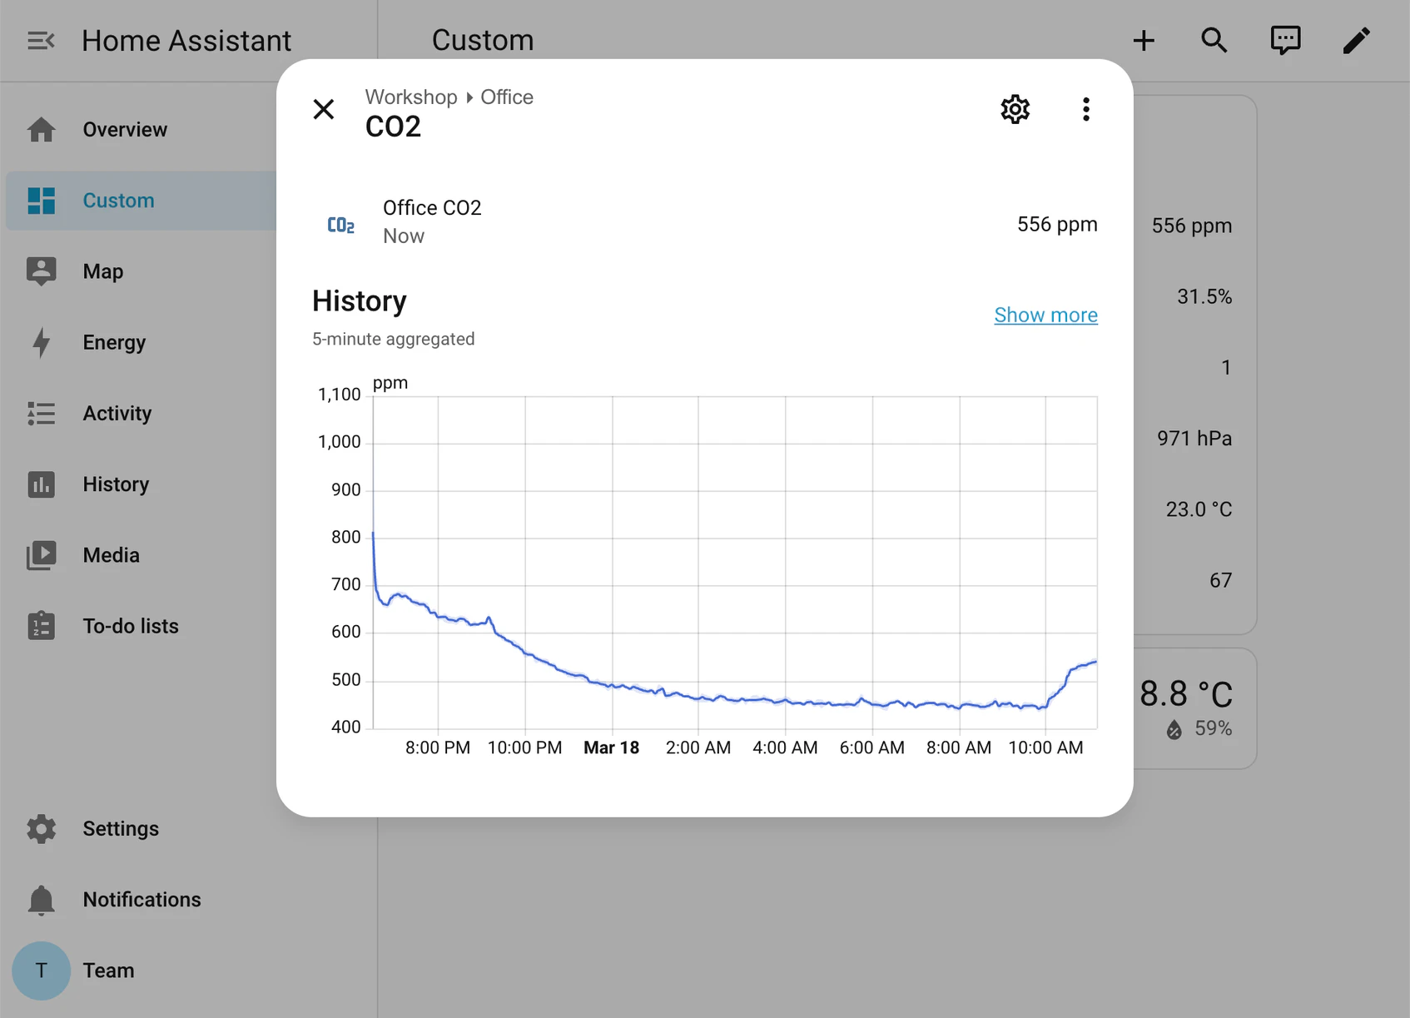The width and height of the screenshot is (1410, 1018).
Task: Open the Office CO2 entity settings gear
Action: tap(1015, 109)
